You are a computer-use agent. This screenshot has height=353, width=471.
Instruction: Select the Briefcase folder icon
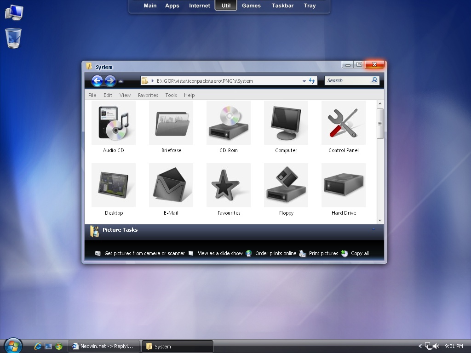coord(171,123)
